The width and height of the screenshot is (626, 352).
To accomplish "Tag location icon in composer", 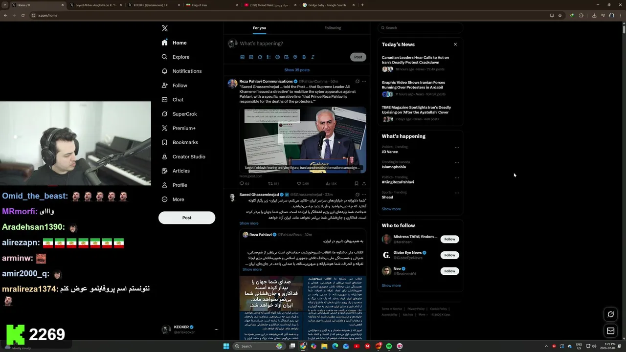I will 295,57.
